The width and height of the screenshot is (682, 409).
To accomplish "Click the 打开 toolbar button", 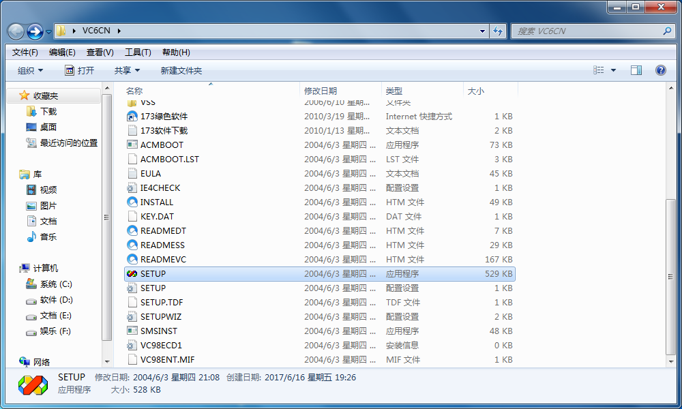I will pyautogui.click(x=79, y=70).
